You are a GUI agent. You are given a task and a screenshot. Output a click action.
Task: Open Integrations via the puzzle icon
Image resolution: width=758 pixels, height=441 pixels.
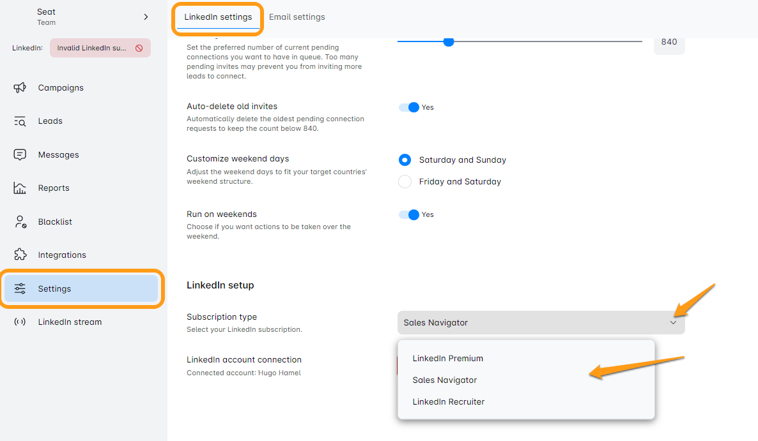[20, 255]
